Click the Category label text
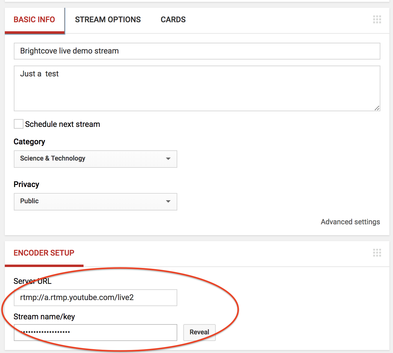 tap(29, 142)
